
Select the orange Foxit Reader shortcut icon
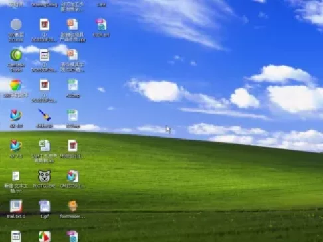point(72,206)
